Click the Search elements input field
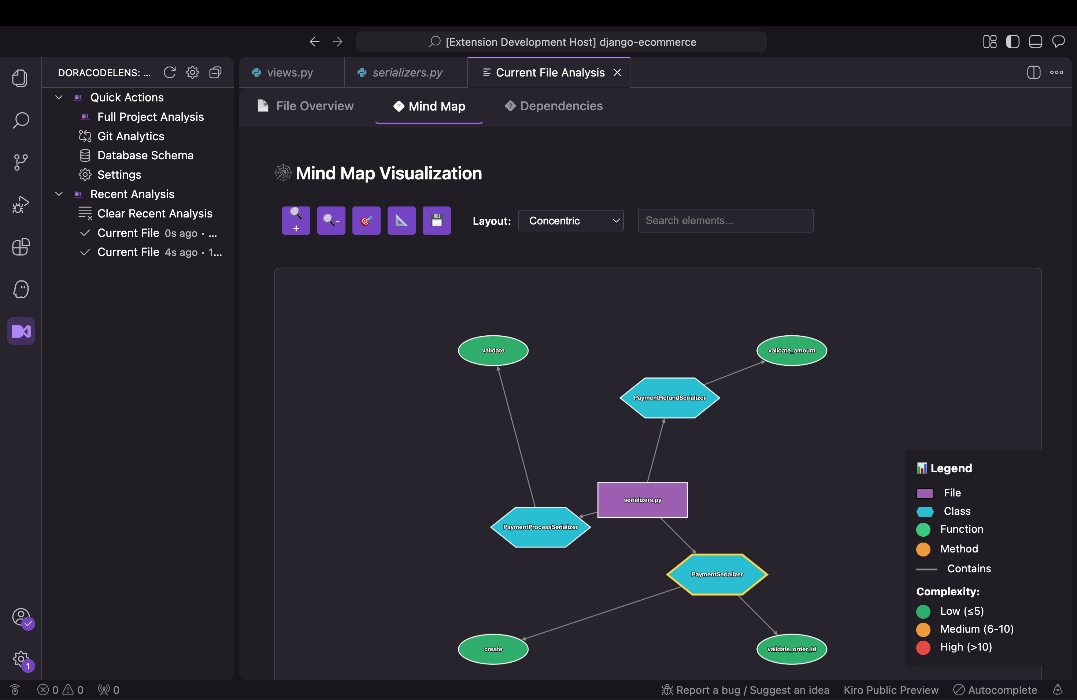The width and height of the screenshot is (1077, 700). 725,221
